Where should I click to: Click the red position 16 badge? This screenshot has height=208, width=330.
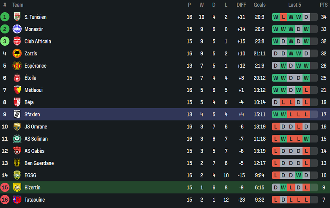coord(5,200)
